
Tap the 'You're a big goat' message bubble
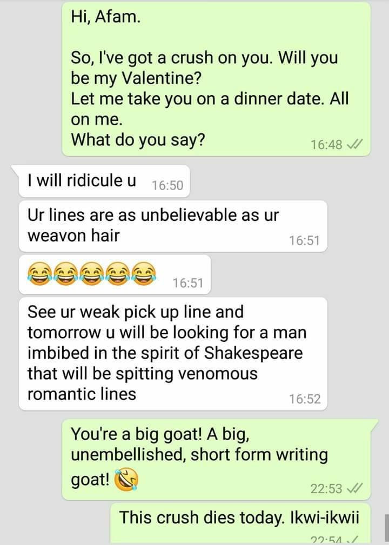216,460
